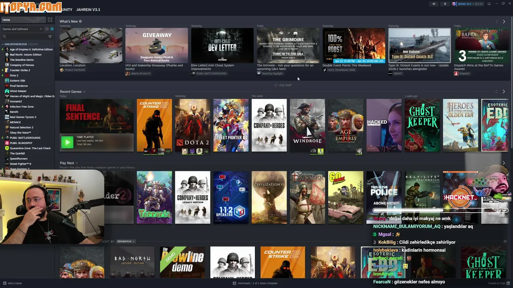Open Project Zomboid Location news card

tap(91, 45)
